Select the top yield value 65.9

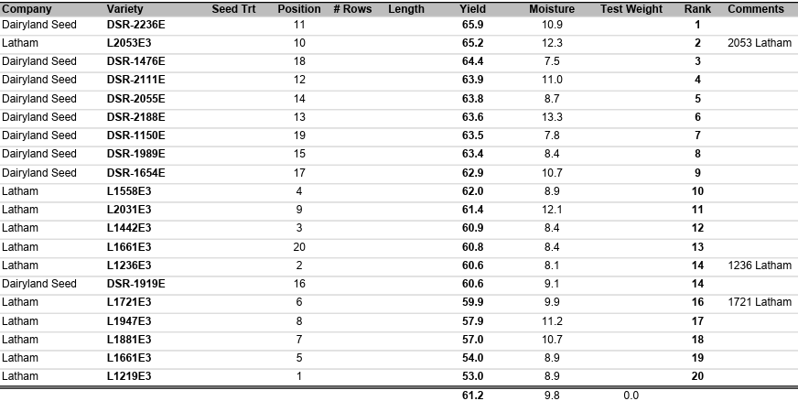pyautogui.click(x=472, y=25)
